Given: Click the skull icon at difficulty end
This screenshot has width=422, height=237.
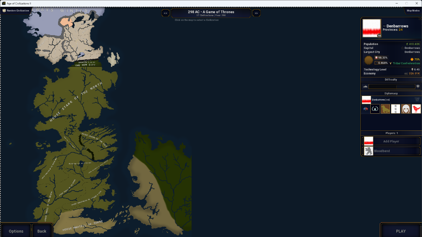Looking at the screenshot, I should click(x=418, y=86).
